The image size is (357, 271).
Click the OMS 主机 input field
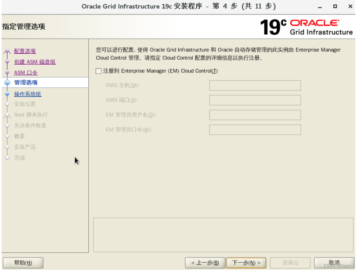click(255, 85)
